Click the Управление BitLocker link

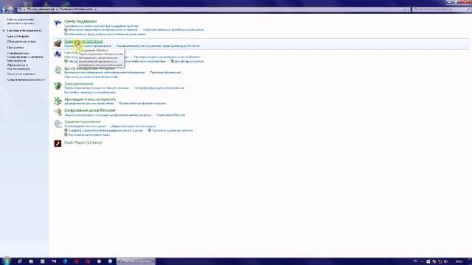170,115
